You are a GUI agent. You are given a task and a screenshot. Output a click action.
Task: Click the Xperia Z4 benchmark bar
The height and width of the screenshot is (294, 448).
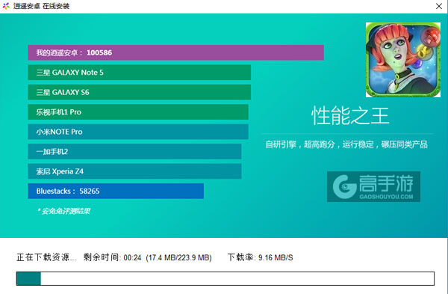[x=134, y=171]
